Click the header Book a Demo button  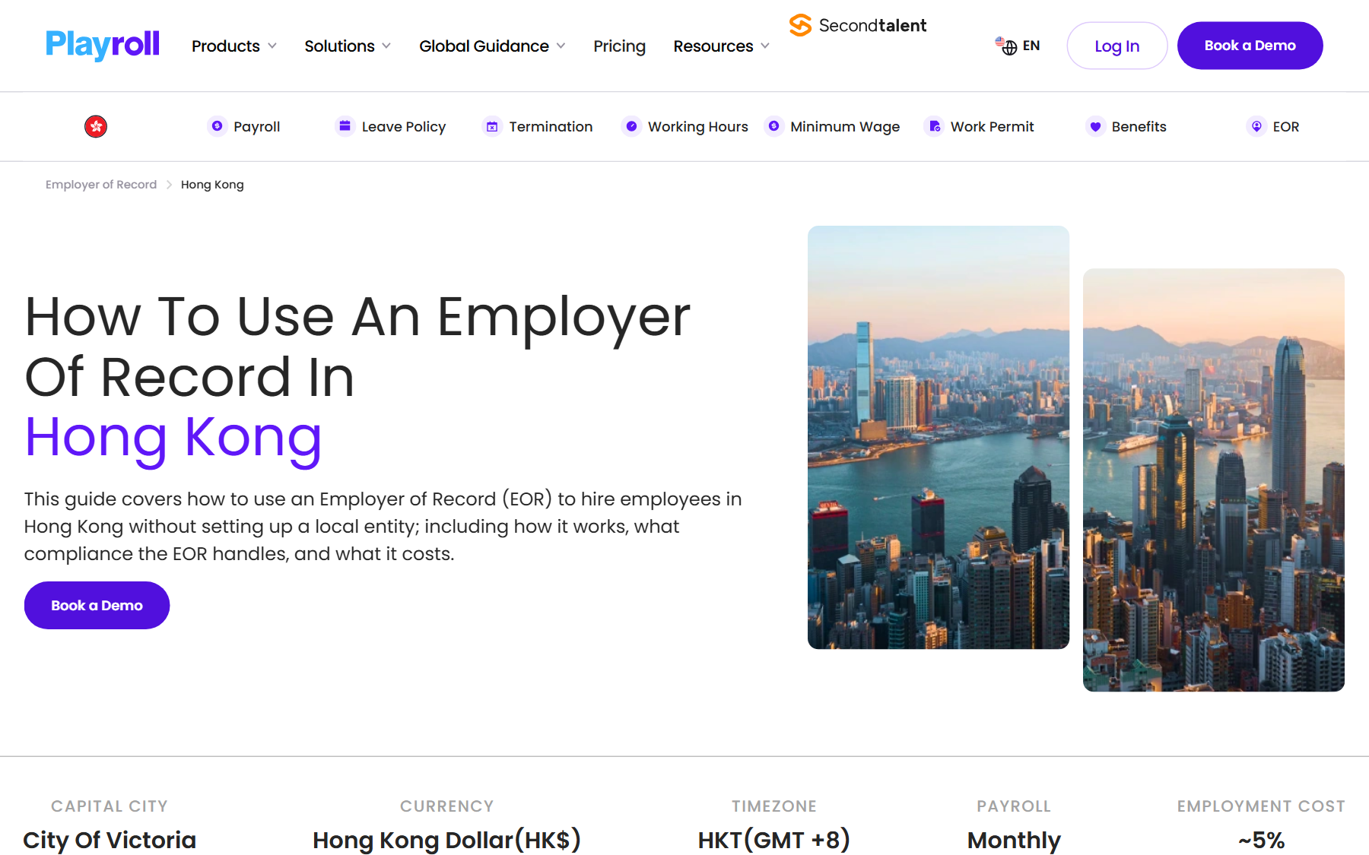coord(1250,46)
